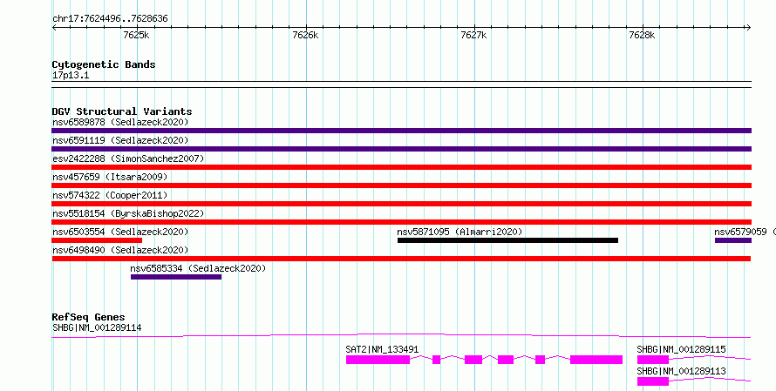Click the left arrowhead of the ruler
Viewport: 776px width, 391px height.
(x=54, y=28)
